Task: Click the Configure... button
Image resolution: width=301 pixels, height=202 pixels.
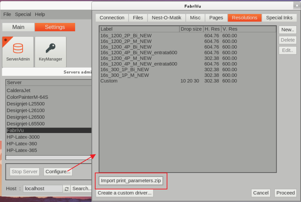Action: (x=58, y=172)
